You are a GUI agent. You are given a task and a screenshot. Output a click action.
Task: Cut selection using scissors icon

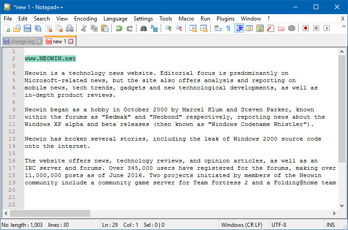coord(84,28)
